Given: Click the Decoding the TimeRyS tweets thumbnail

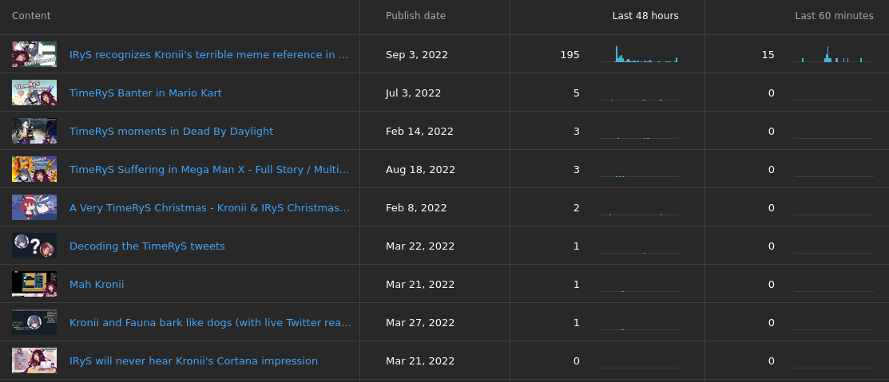Looking at the screenshot, I should coord(34,246).
